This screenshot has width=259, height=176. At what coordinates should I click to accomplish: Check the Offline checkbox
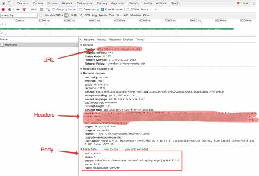(128, 9)
